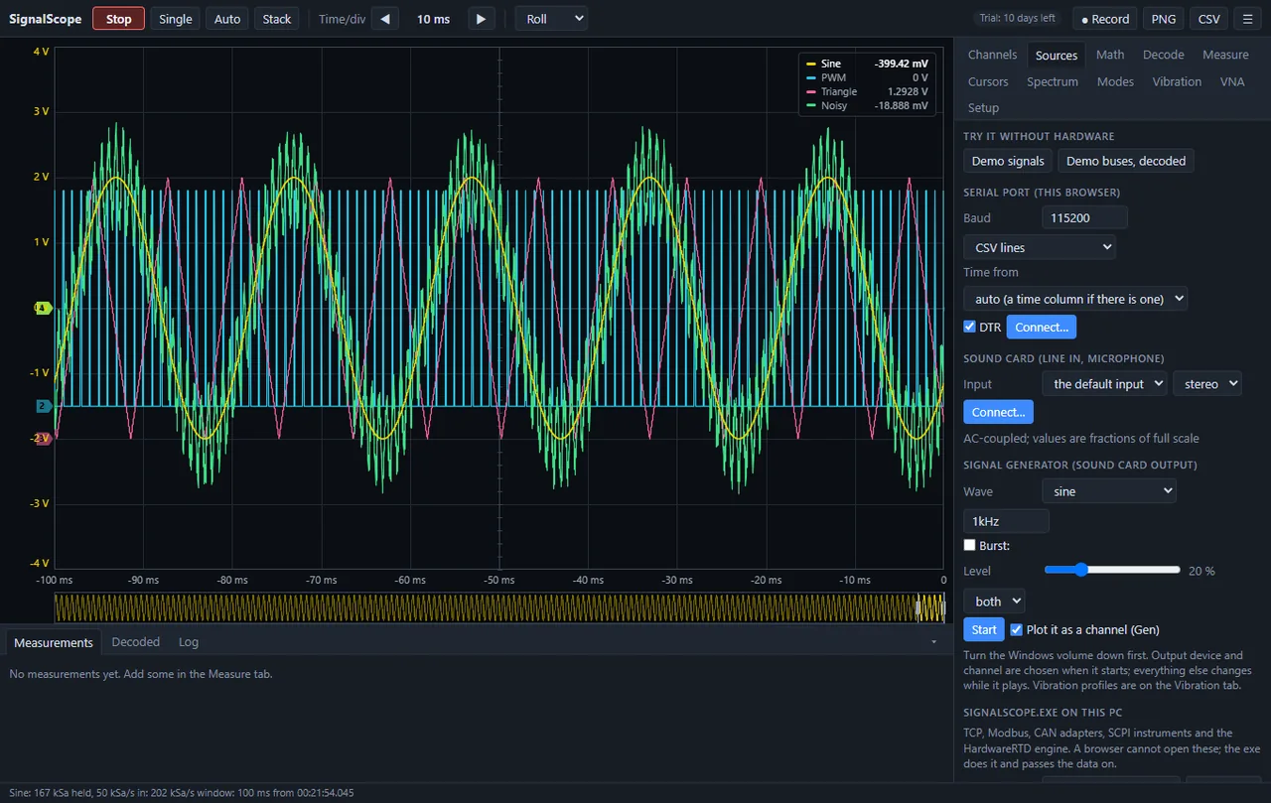
Task: Open the Spectrum tab
Action: coord(1053,81)
